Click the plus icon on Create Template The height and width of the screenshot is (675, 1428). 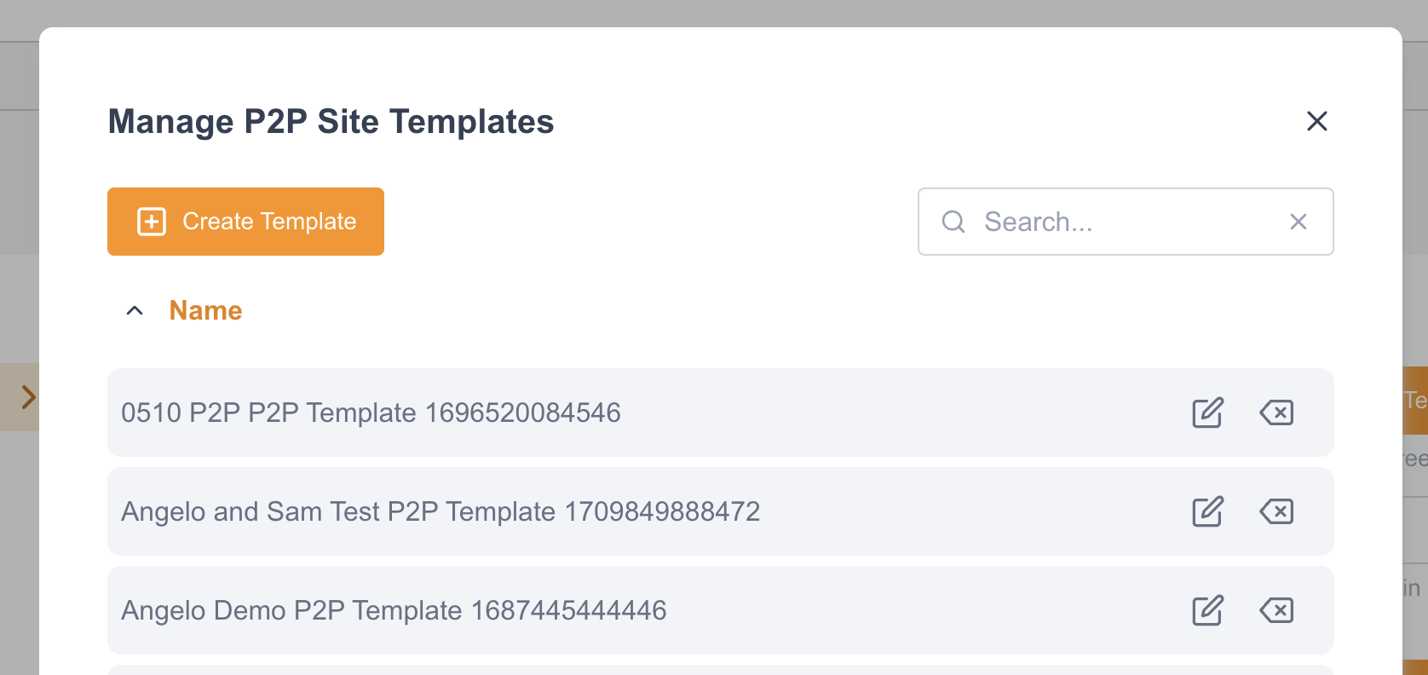pyautogui.click(x=152, y=222)
